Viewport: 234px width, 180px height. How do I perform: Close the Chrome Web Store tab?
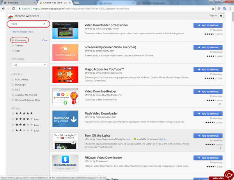pyautogui.click(x=70, y=3)
